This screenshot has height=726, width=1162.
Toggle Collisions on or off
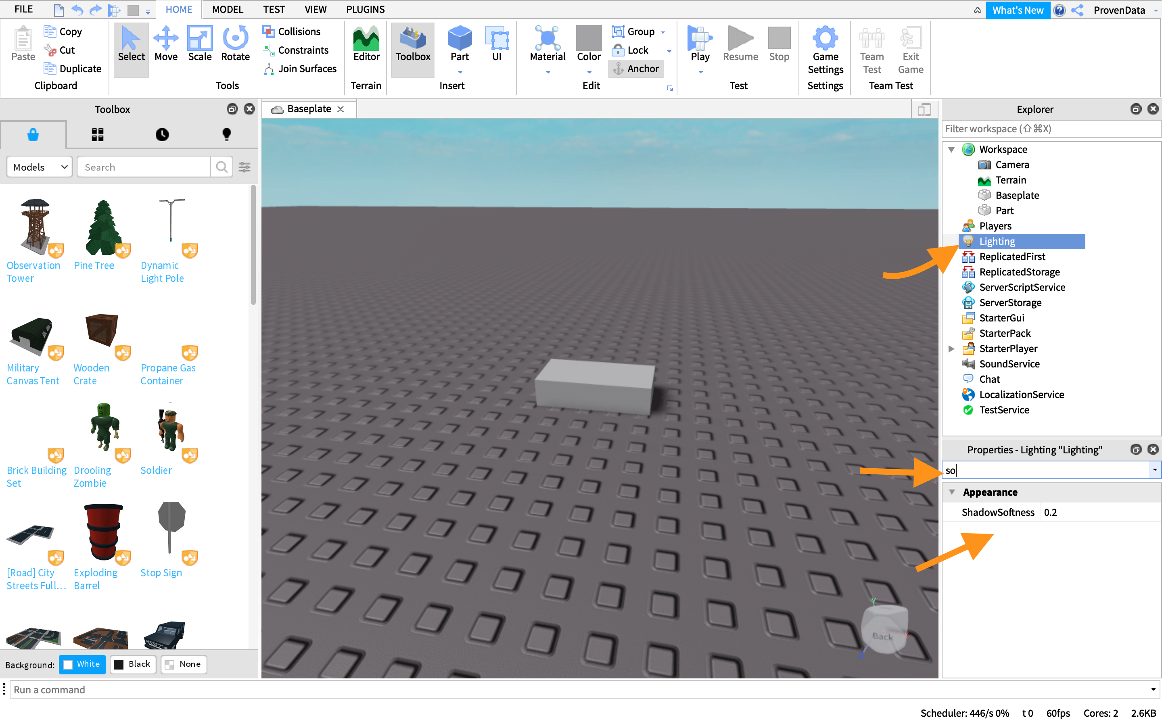pos(292,32)
